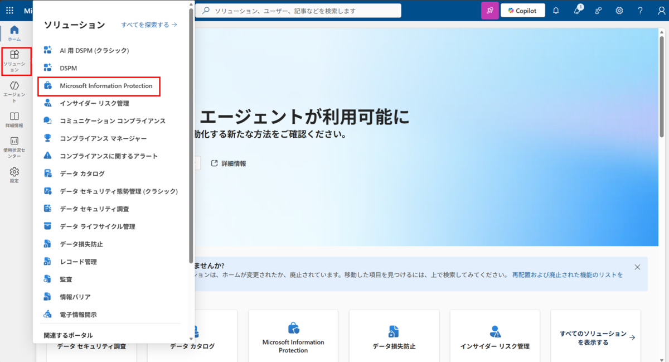Open the Copilot button

pos(523,11)
